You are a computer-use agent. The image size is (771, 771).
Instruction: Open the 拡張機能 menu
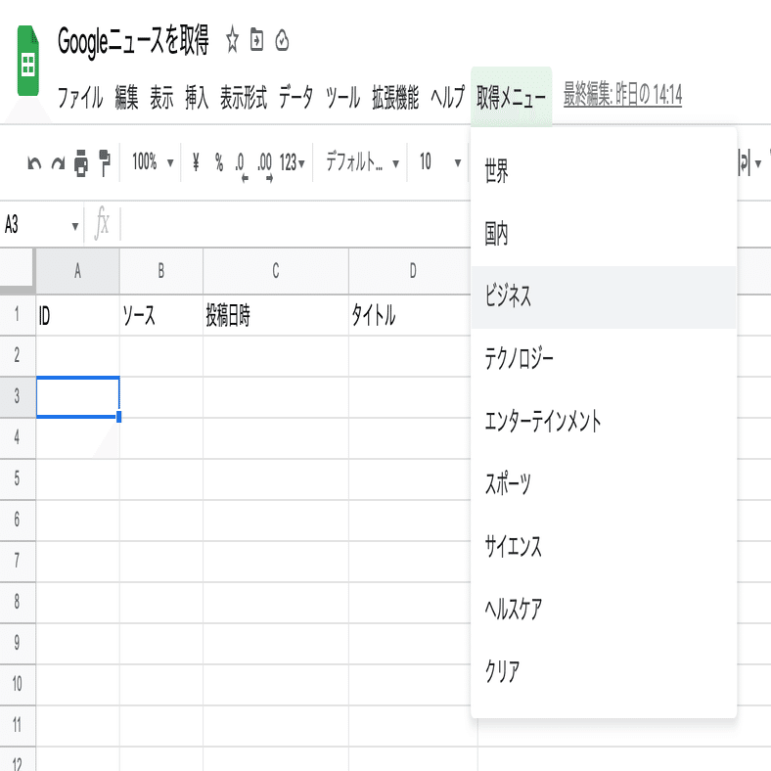395,97
